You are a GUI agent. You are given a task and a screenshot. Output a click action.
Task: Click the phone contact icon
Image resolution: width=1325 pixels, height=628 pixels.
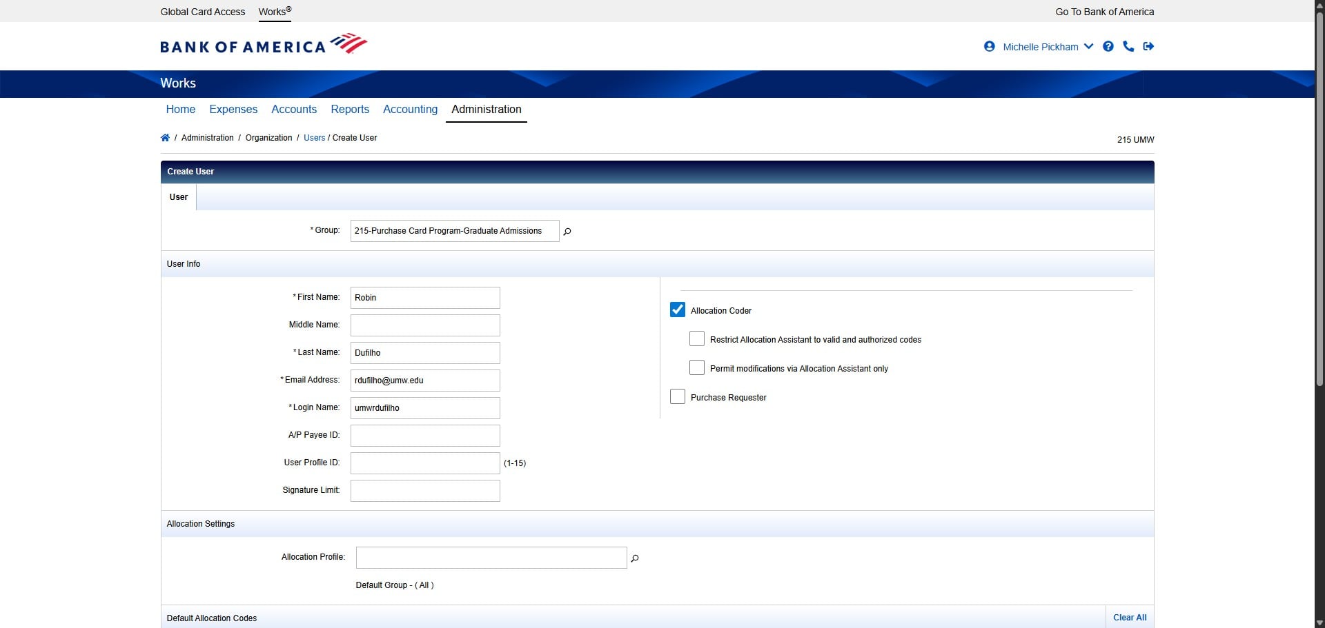coord(1128,46)
